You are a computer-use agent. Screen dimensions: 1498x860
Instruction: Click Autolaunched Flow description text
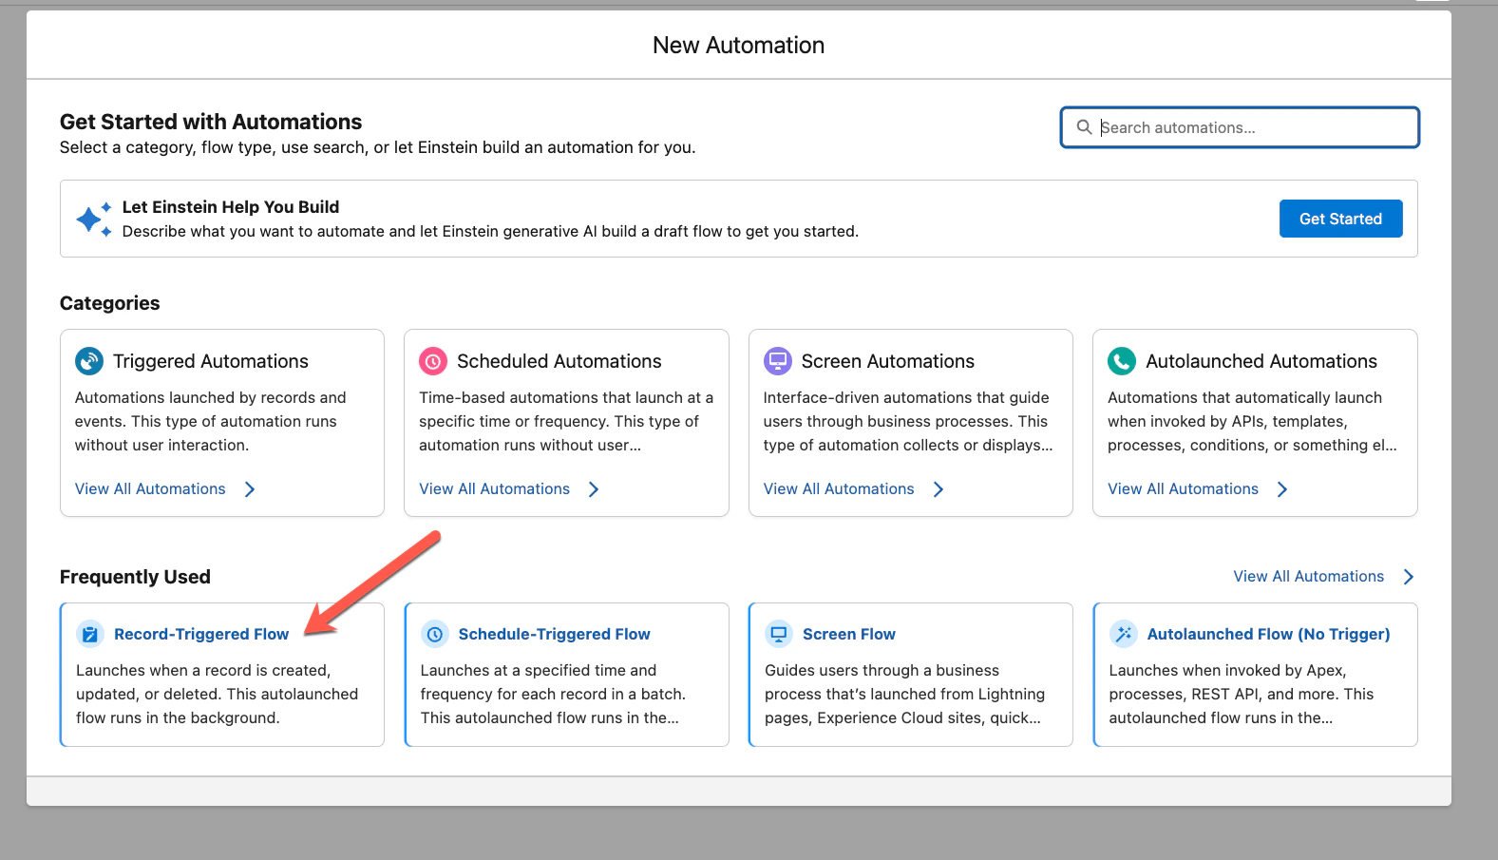click(x=1241, y=694)
